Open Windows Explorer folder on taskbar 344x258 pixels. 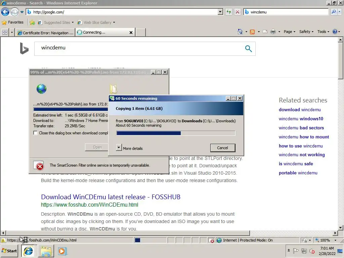click(x=46, y=251)
